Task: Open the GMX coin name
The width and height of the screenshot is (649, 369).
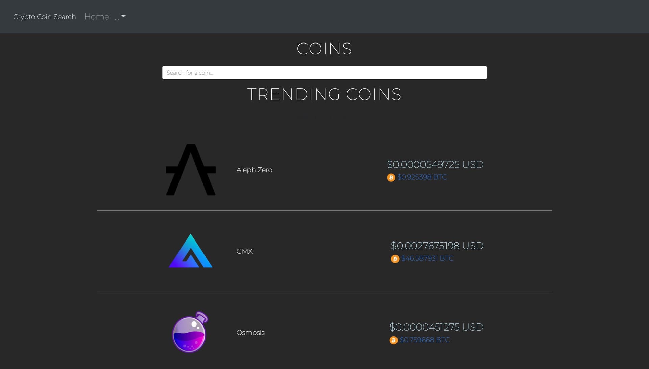Action: click(x=244, y=251)
